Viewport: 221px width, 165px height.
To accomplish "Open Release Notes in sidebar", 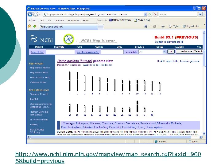I will (38, 82).
